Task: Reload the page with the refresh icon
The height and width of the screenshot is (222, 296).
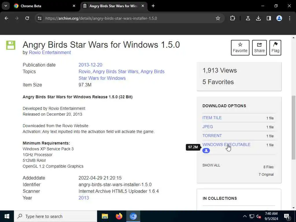Action: (x=27, y=18)
